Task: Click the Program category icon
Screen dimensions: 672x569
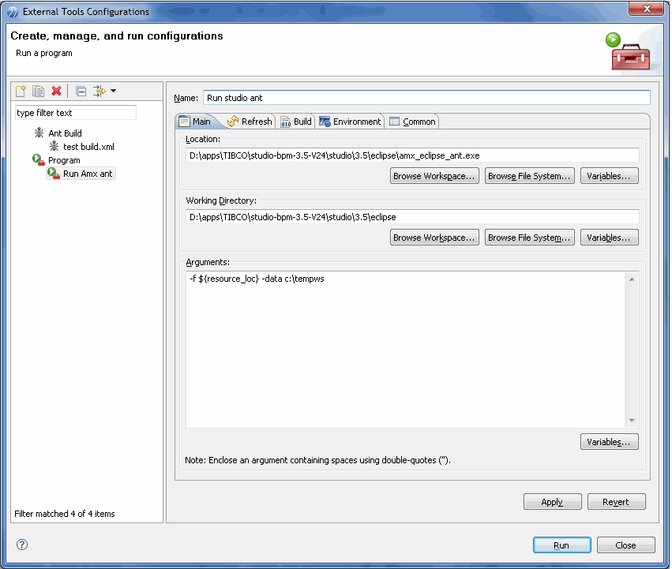Action: point(39,160)
